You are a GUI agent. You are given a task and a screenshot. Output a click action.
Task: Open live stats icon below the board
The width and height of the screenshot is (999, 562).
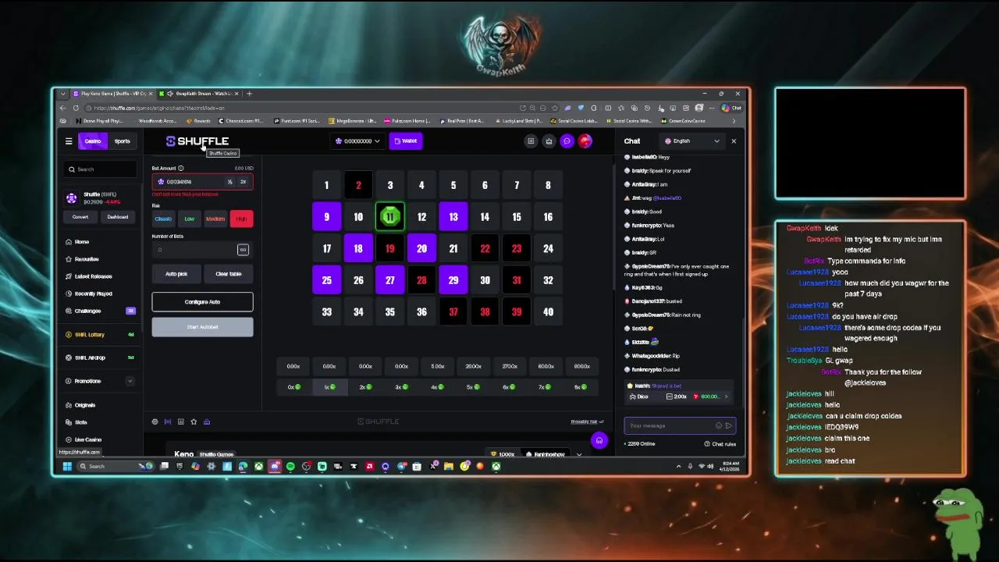coord(180,421)
